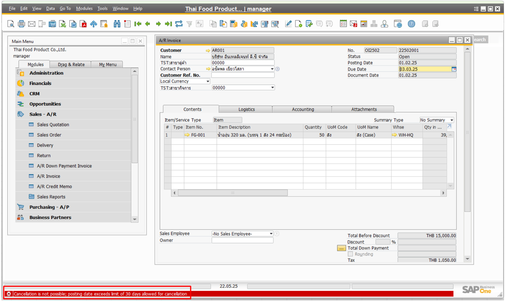
Task: Click the Target Document toolbar icon
Action: (223, 24)
